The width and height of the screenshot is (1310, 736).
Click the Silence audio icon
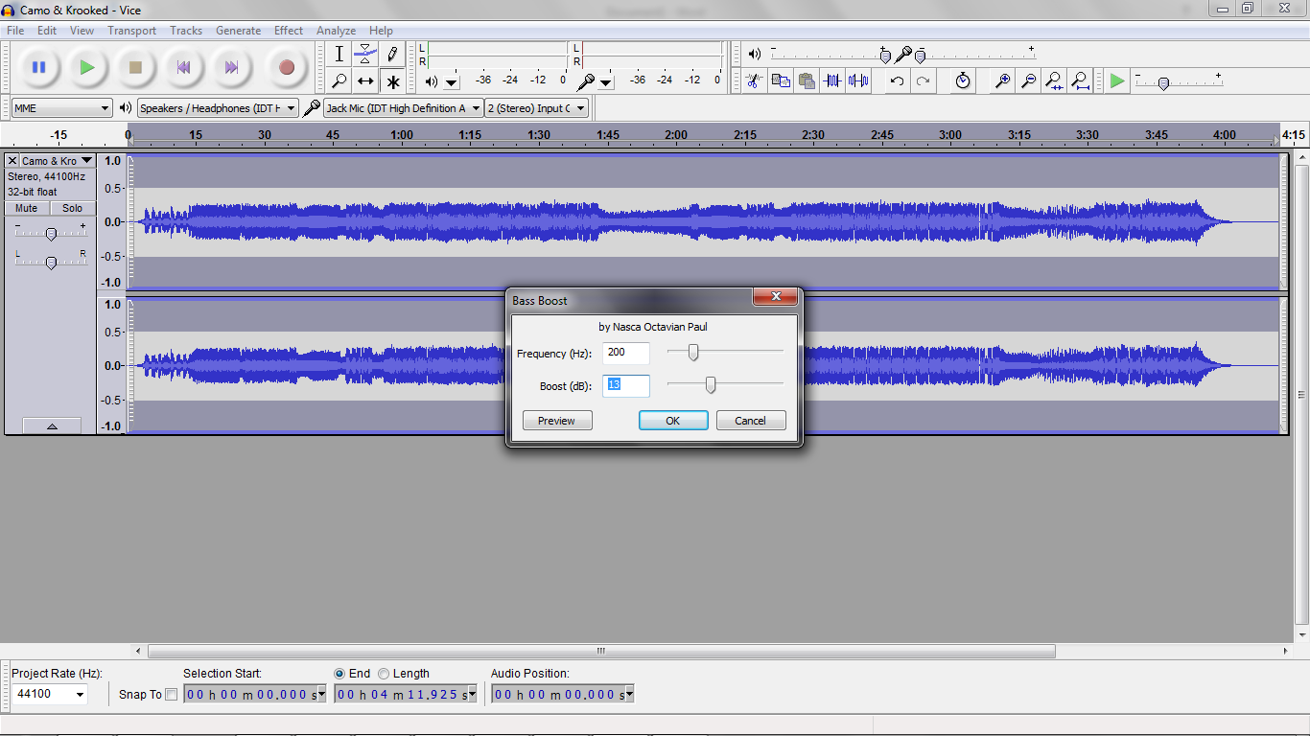click(x=858, y=80)
